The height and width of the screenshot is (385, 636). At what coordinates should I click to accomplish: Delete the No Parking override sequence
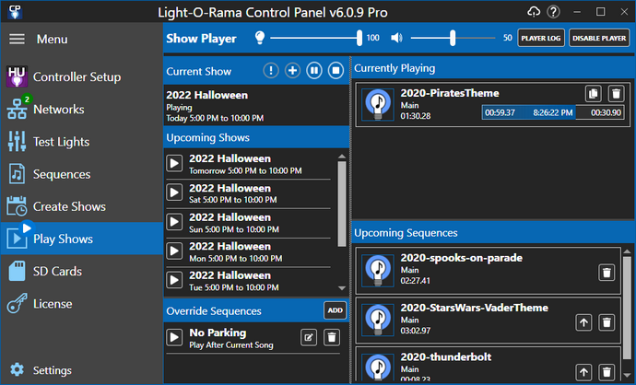tap(332, 337)
